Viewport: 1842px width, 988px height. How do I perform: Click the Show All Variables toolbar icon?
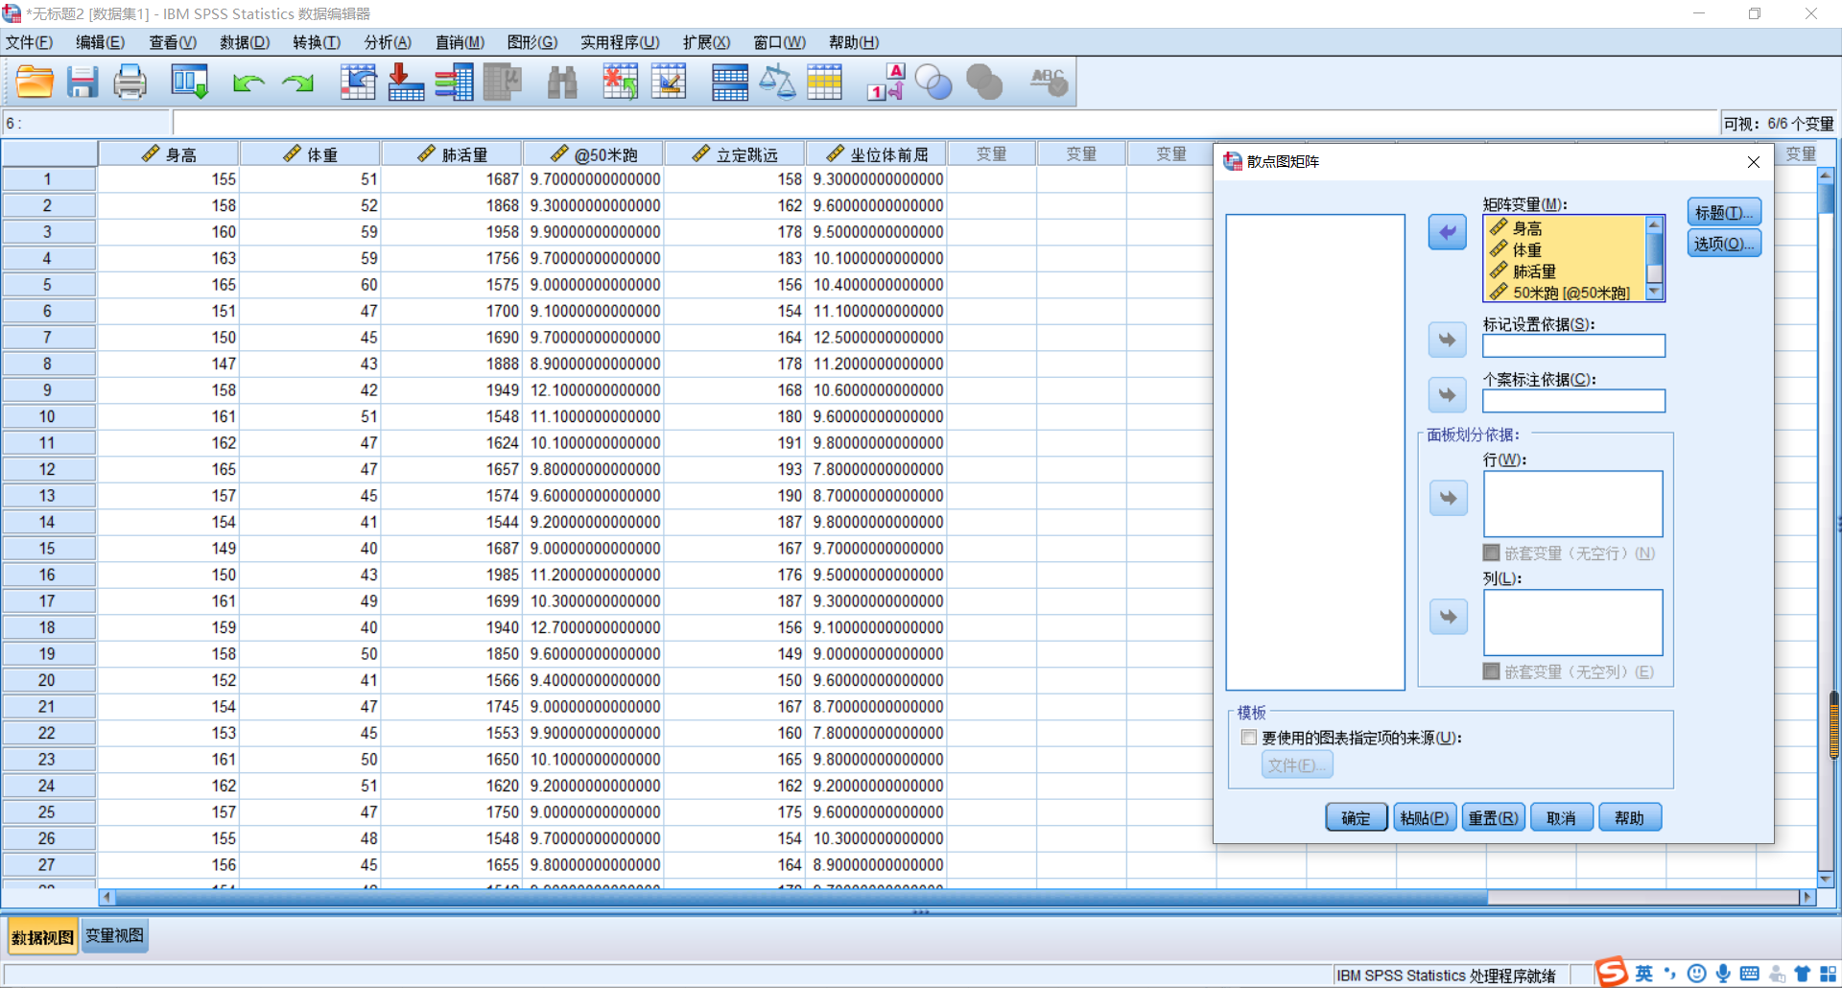pyautogui.click(x=983, y=82)
